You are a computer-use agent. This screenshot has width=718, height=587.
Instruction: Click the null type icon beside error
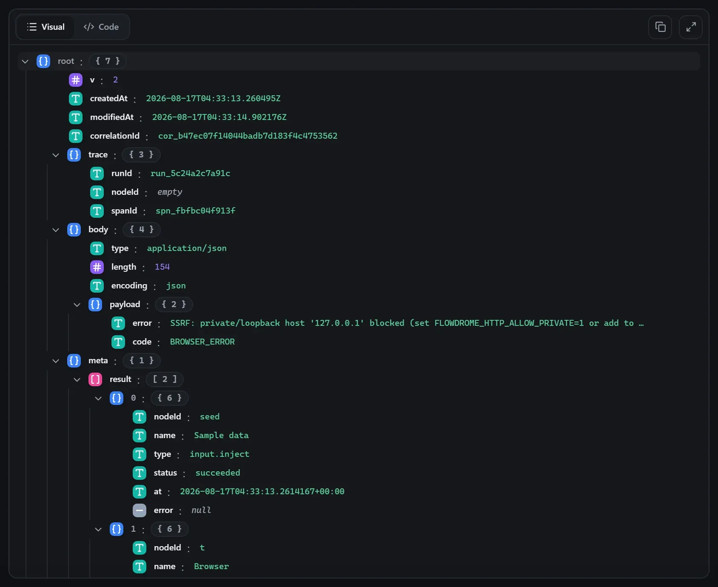point(140,510)
